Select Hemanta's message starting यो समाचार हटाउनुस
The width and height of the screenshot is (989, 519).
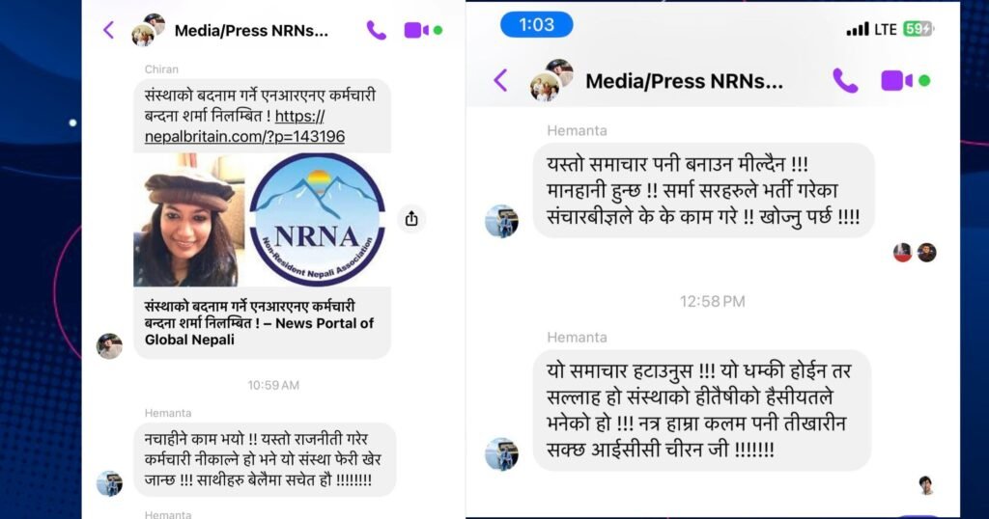pos(702,410)
